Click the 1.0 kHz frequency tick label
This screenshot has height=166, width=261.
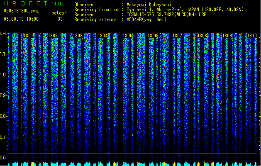3,75
